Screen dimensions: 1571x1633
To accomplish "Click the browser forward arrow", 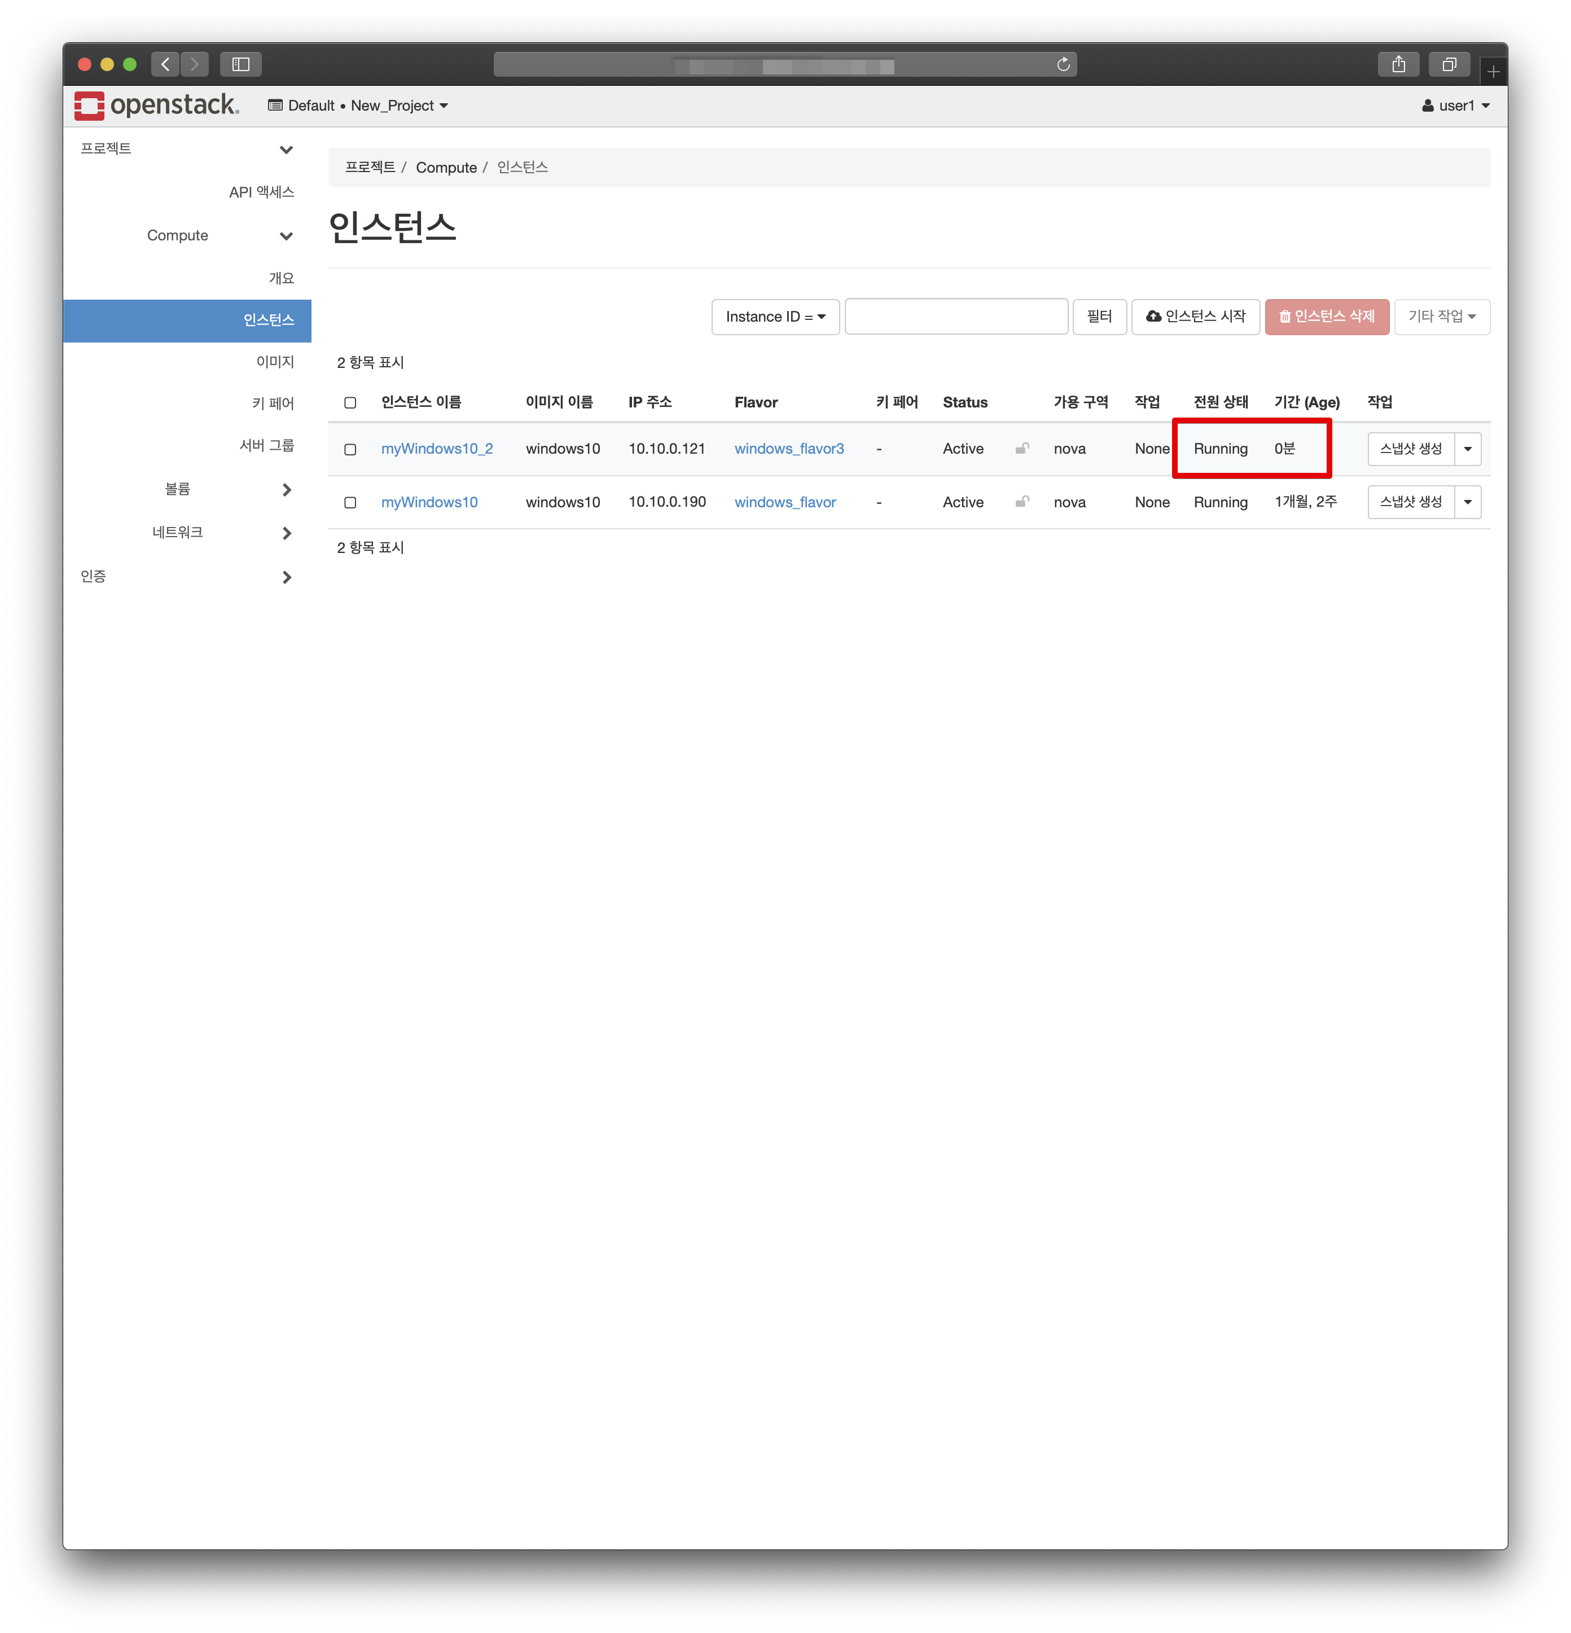I will click(x=194, y=64).
